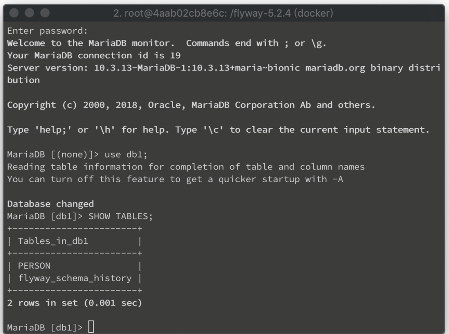Click the flyway_schema_history table row
Viewport: 449px width, 334px height.
(x=75, y=278)
